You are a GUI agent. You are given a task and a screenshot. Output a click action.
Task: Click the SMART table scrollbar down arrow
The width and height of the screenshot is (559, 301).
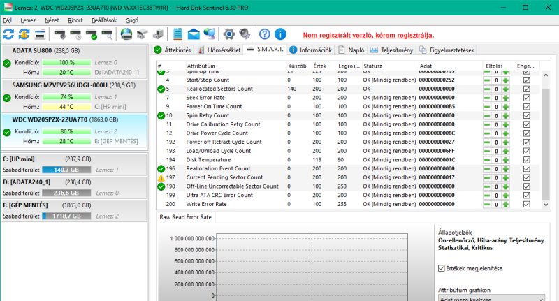(x=546, y=205)
